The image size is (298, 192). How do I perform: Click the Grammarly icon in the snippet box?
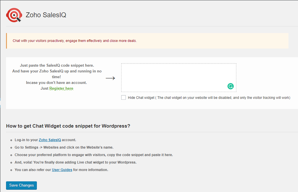pyautogui.click(x=231, y=86)
